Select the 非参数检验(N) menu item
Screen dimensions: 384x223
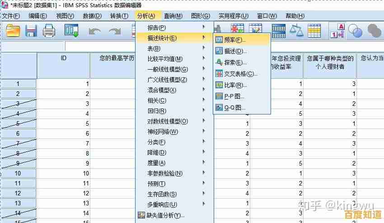[174, 173]
